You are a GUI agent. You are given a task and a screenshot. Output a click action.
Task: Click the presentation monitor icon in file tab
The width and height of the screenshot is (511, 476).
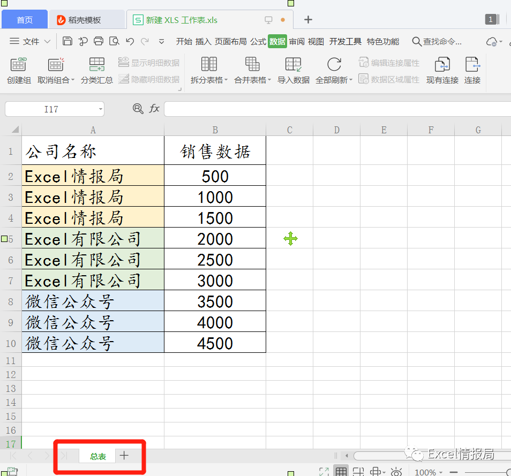268,20
